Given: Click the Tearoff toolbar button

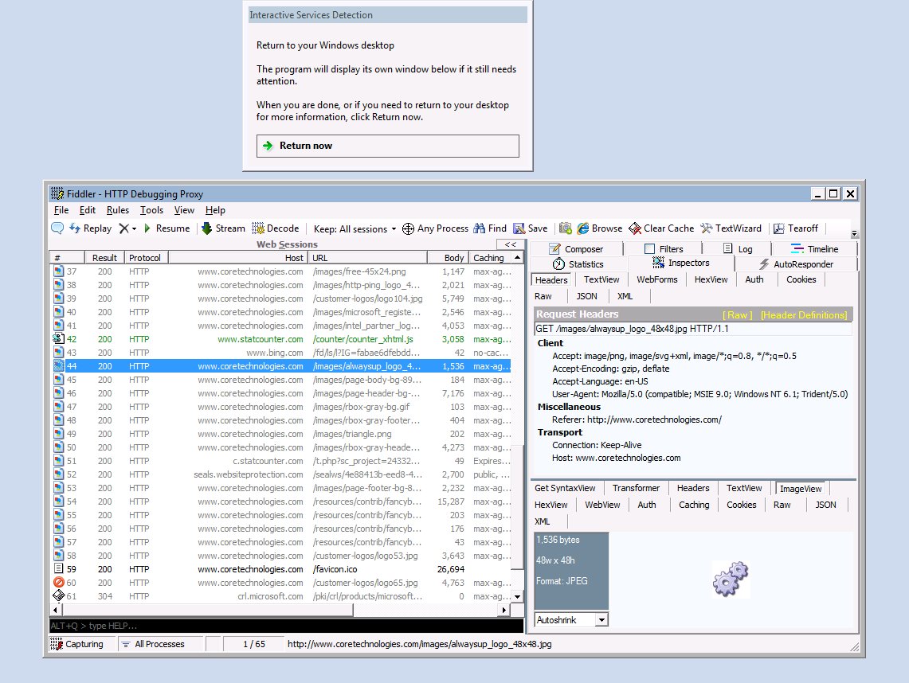Looking at the screenshot, I should (x=795, y=228).
